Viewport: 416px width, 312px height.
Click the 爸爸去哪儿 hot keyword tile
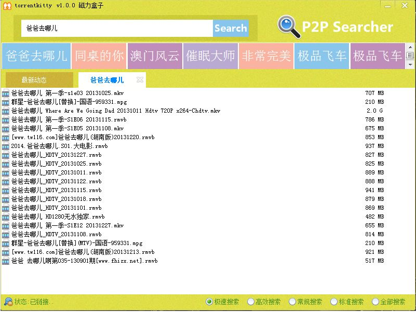pyautogui.click(x=36, y=56)
